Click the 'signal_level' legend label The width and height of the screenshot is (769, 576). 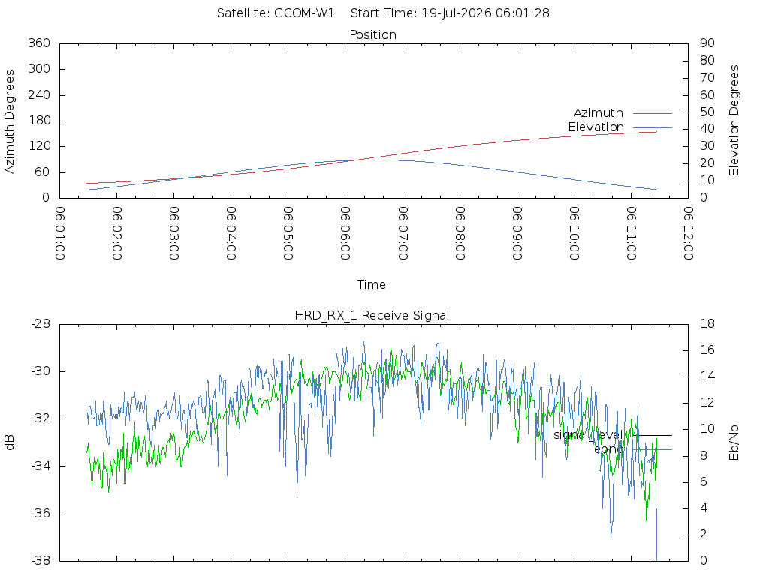coord(588,435)
